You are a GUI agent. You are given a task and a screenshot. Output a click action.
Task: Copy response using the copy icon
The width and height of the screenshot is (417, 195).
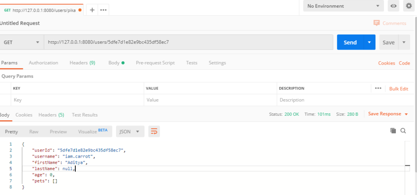pyautogui.click(x=393, y=130)
